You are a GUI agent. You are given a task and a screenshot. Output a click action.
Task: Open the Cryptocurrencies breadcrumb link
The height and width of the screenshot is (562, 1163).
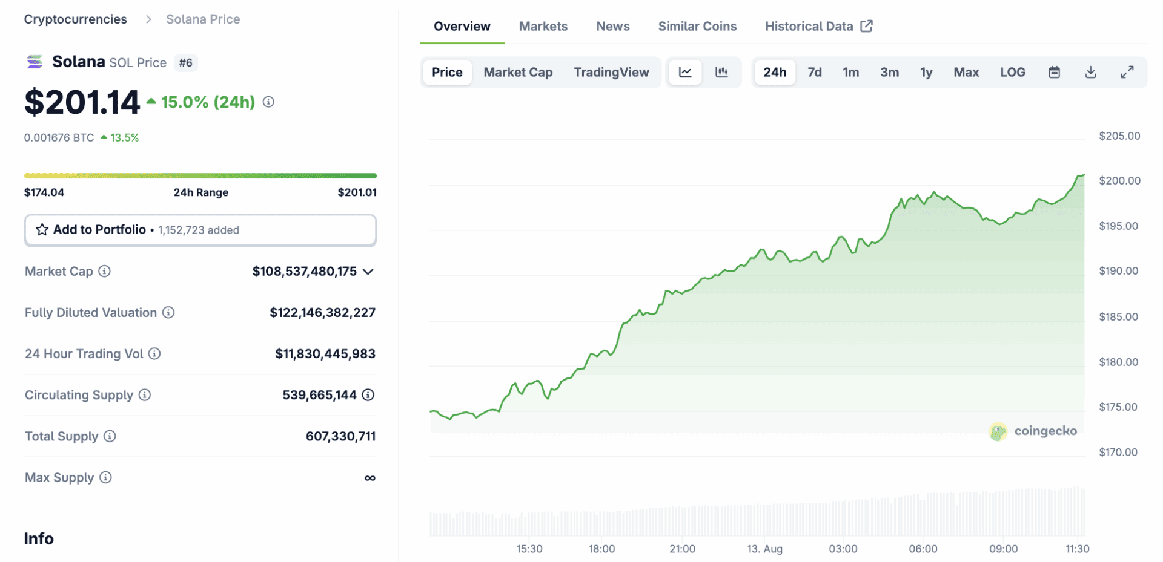tap(76, 19)
